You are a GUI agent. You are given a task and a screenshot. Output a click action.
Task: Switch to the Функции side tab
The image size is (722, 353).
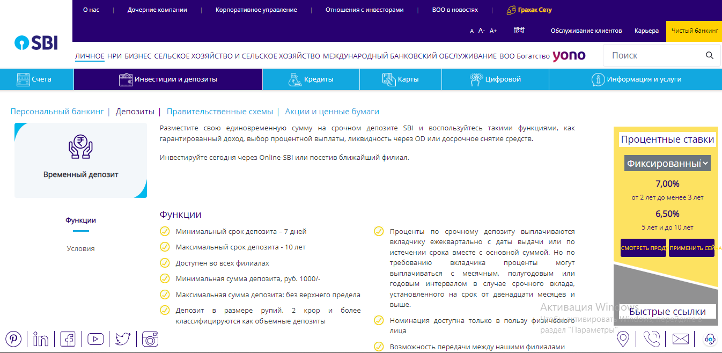point(81,220)
